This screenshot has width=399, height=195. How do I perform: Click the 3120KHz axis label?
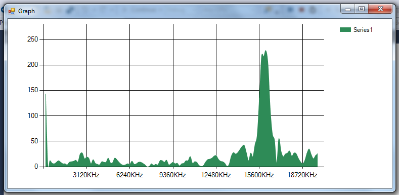pos(86,175)
